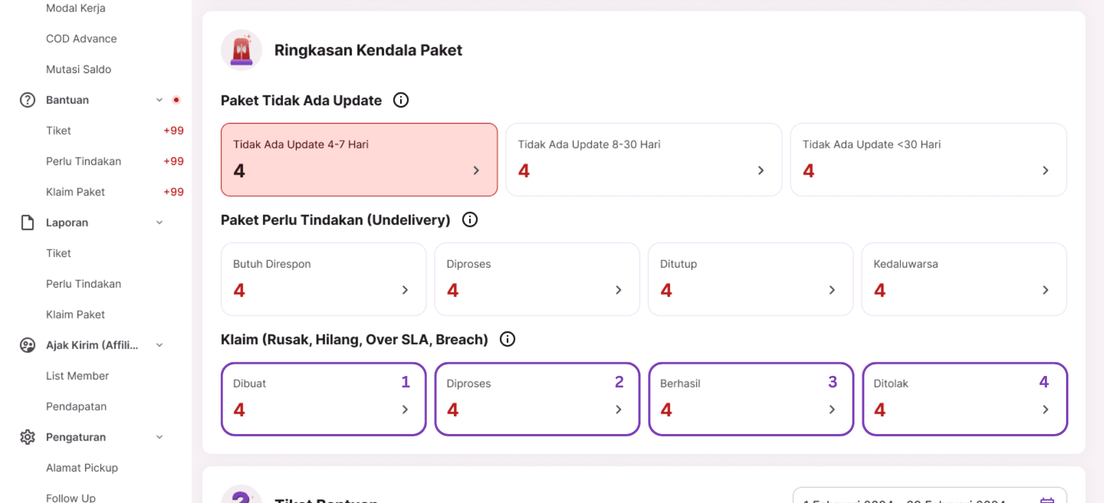The image size is (1104, 503).
Task: Collapse the Bantuan menu chevron
Action: coord(159,100)
